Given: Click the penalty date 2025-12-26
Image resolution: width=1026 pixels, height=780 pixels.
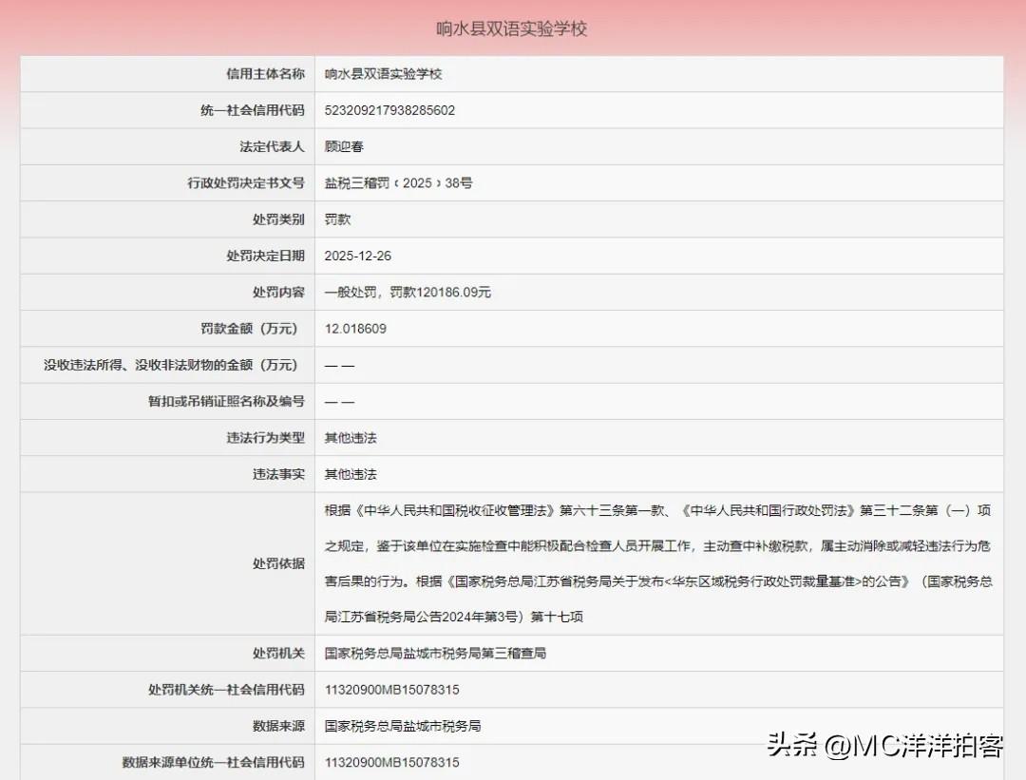Looking at the screenshot, I should tap(362, 256).
